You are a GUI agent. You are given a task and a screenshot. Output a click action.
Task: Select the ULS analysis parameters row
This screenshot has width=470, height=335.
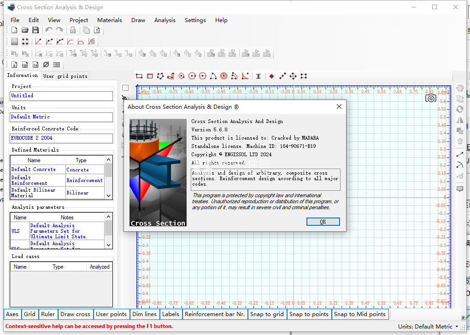coord(57,231)
